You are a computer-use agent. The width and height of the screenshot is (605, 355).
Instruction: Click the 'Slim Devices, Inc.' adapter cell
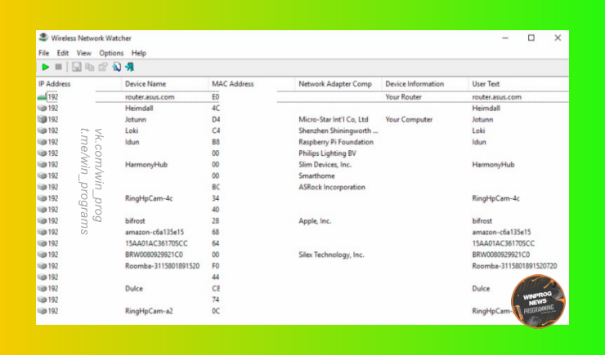click(x=325, y=164)
